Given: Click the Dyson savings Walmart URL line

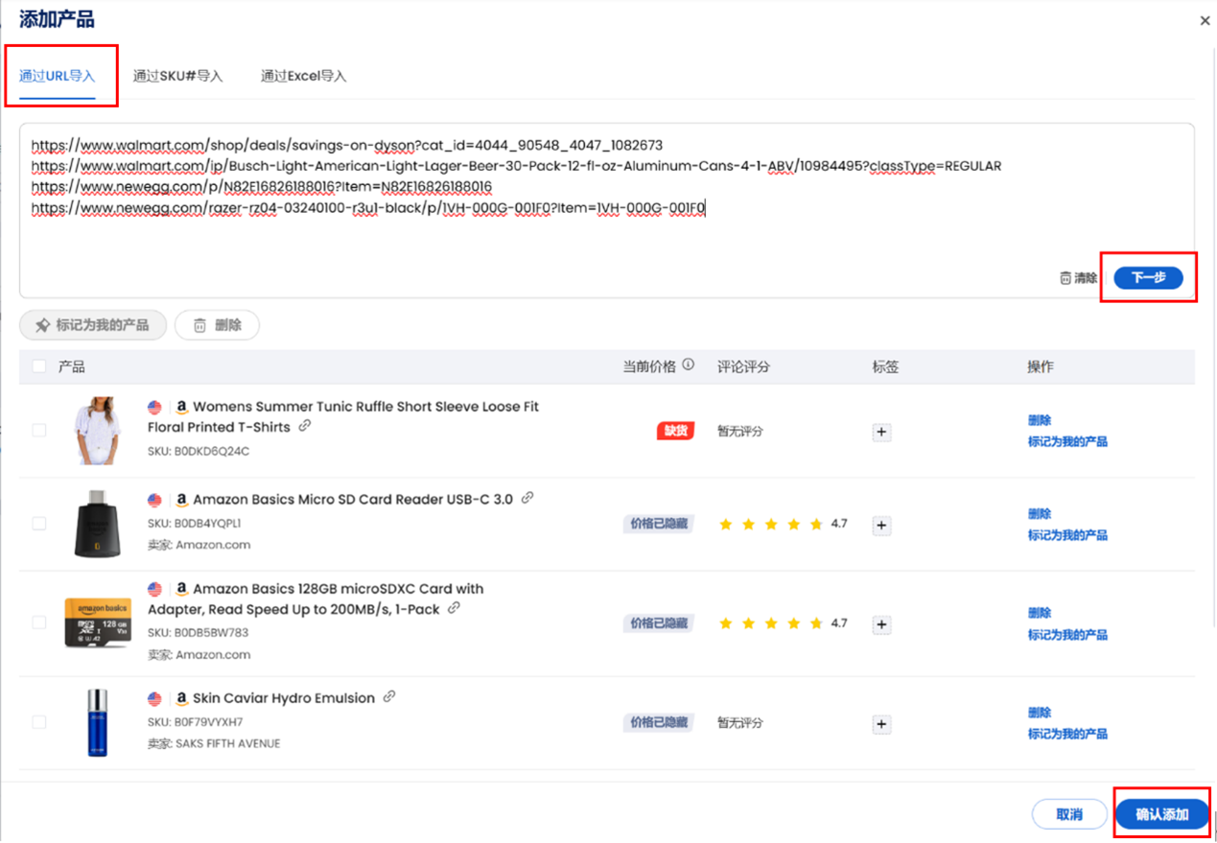Looking at the screenshot, I should pos(347,146).
